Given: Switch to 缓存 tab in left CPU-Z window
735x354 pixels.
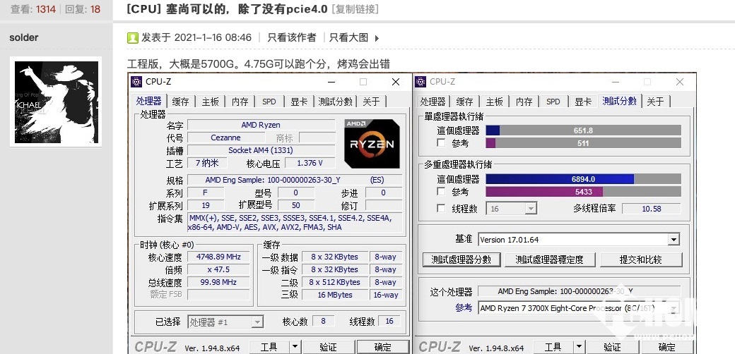Looking at the screenshot, I should click(x=180, y=102).
